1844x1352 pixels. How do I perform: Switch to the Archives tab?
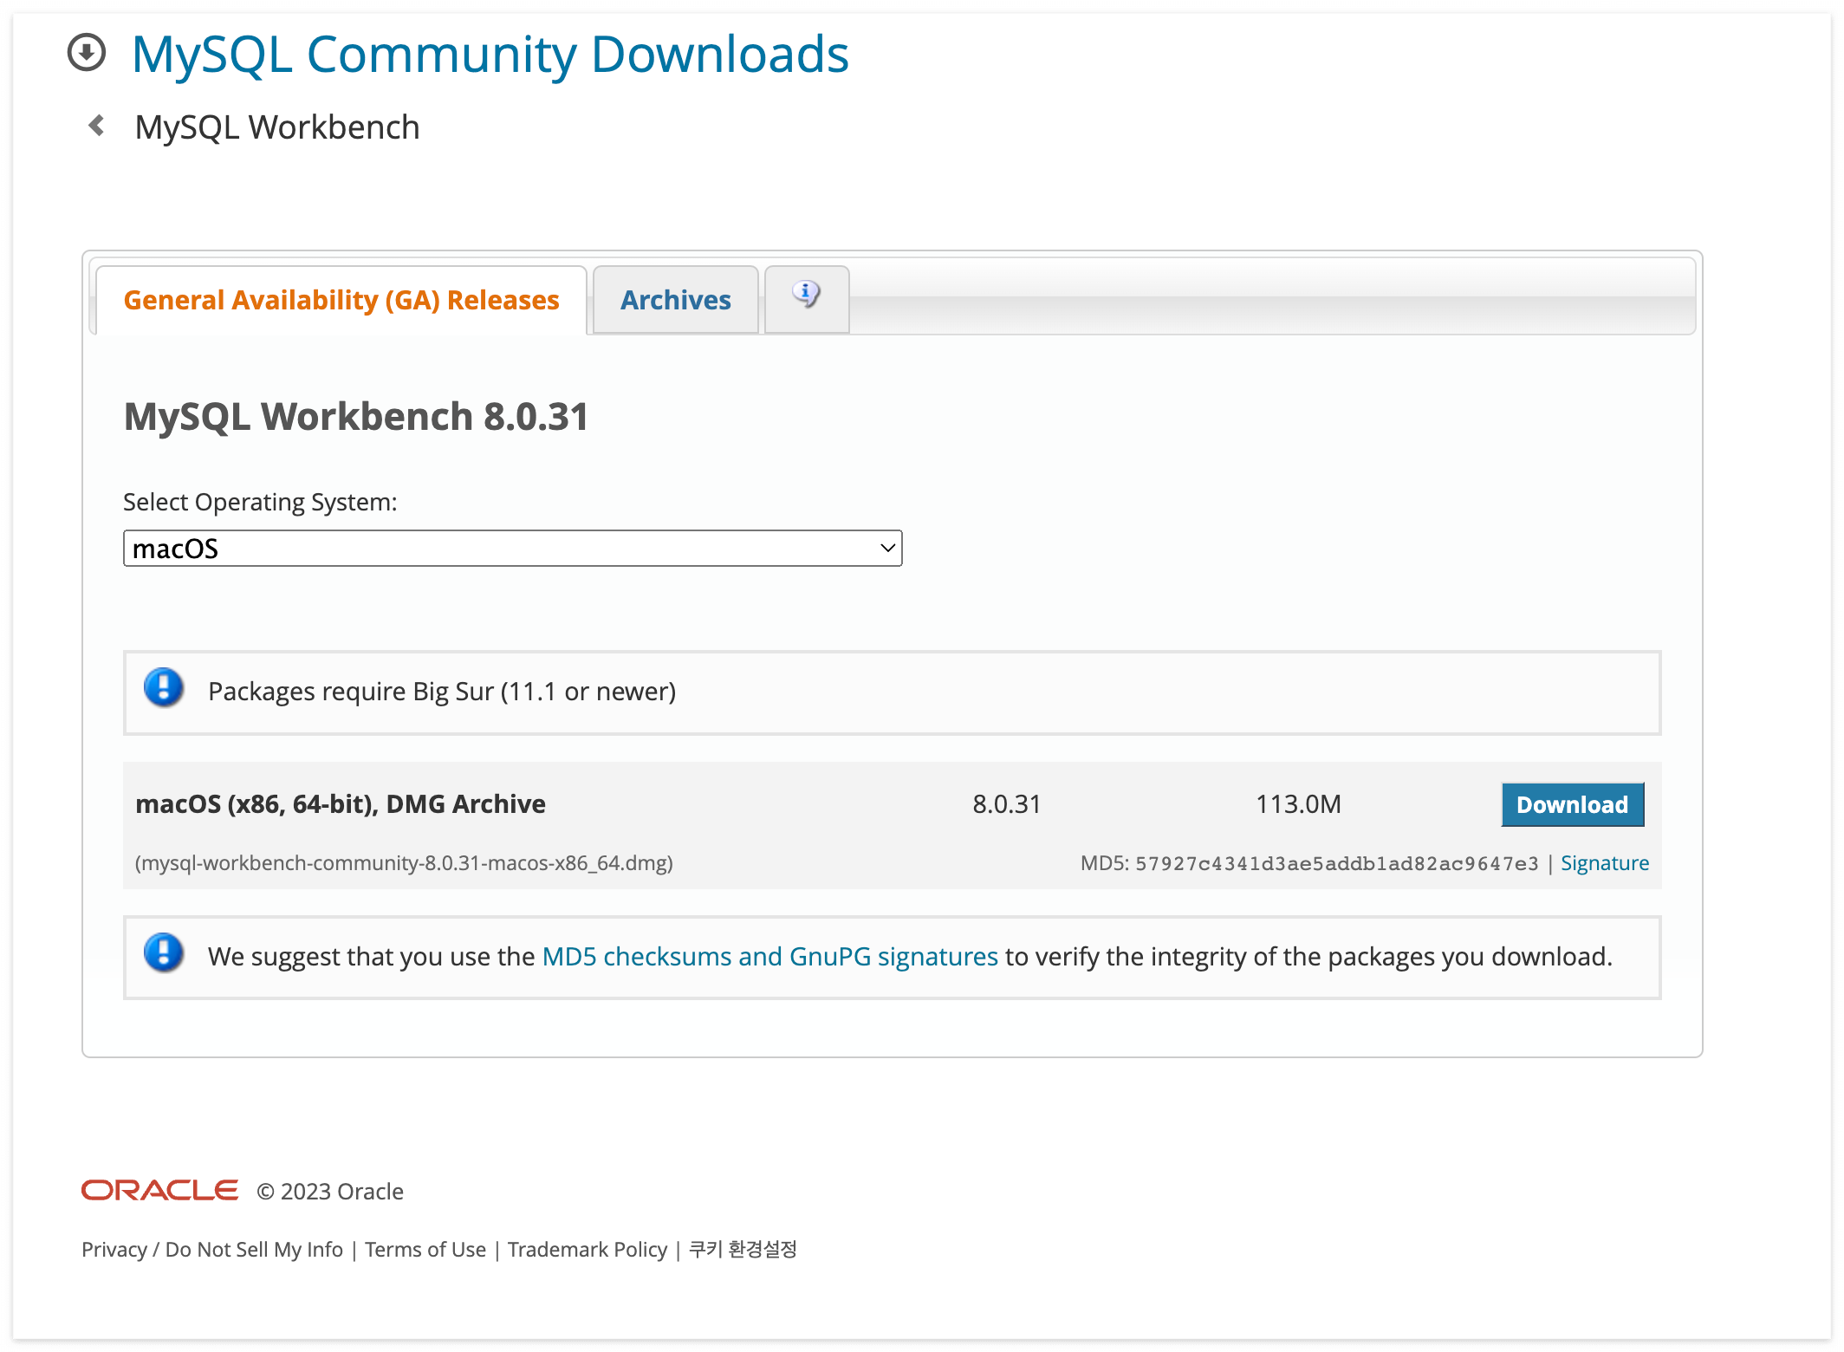[x=675, y=300]
